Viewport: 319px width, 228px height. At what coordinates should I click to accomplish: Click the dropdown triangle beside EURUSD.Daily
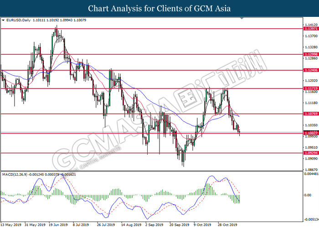pos(3,21)
